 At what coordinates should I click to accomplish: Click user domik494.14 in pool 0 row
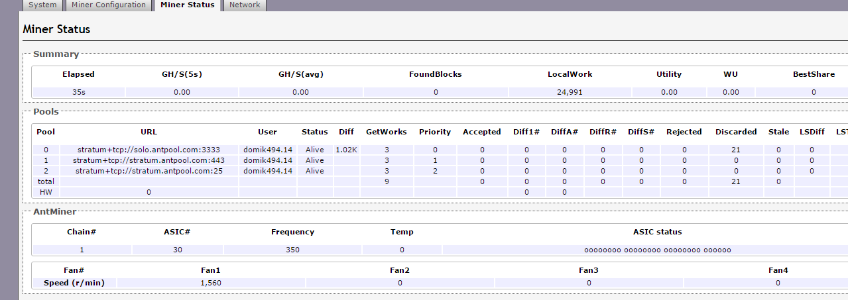[267, 150]
